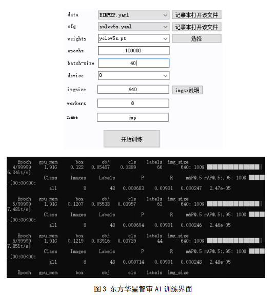276x295 pixels.
Task: Click 记事本打开该文件 button beside data
Action: [x=196, y=15]
